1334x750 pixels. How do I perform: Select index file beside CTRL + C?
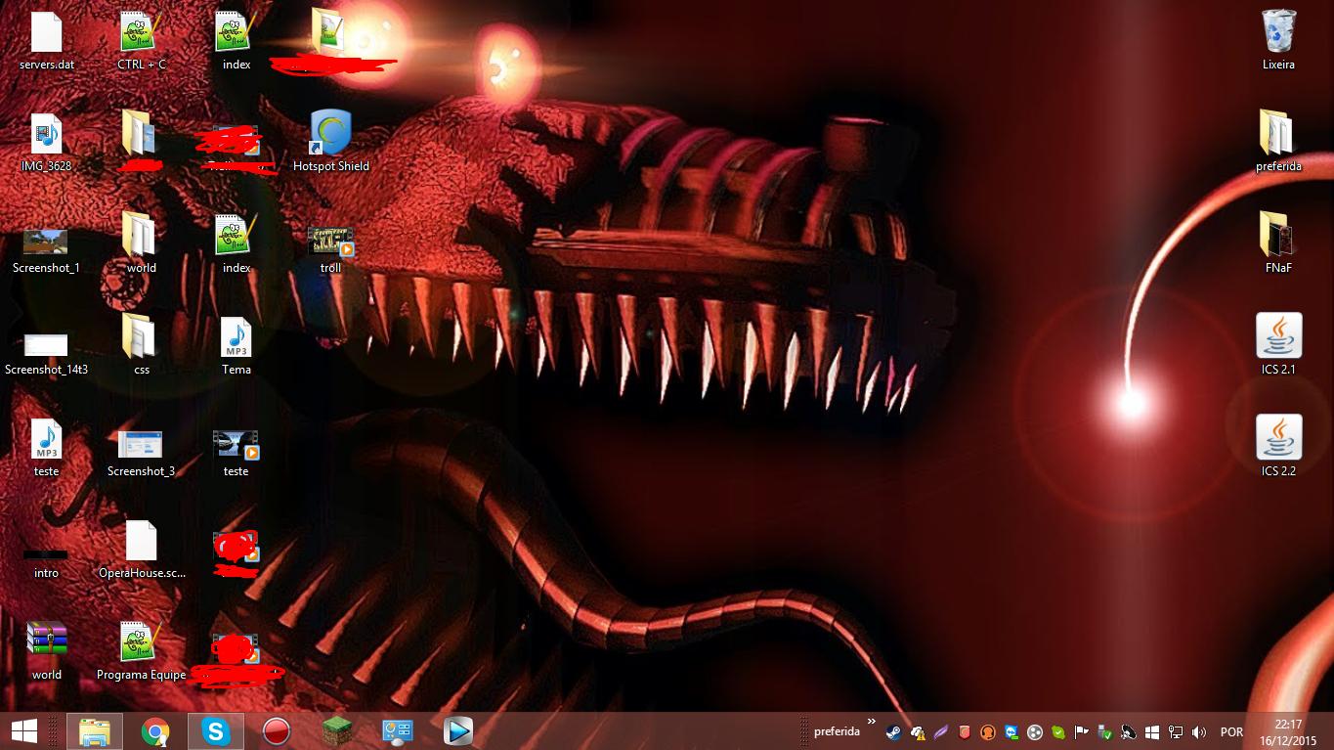coord(237,39)
